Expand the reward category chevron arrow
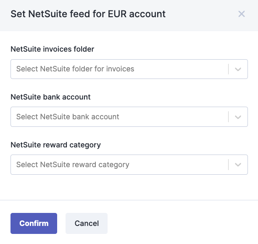Screen dimensions: 258x244 point(238,165)
